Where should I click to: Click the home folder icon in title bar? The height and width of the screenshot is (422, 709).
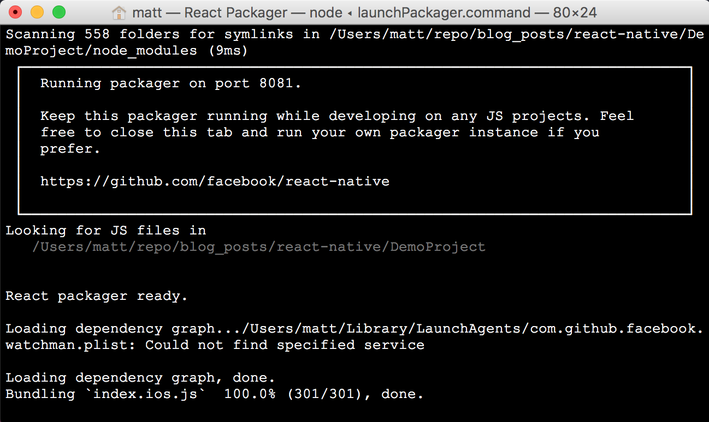[119, 12]
